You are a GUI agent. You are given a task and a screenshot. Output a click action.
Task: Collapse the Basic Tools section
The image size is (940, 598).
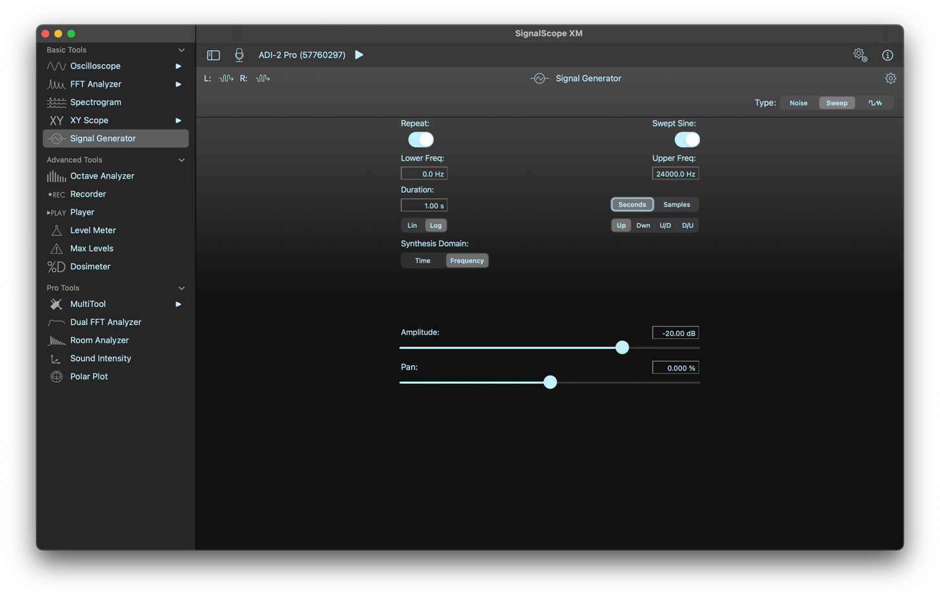point(181,50)
